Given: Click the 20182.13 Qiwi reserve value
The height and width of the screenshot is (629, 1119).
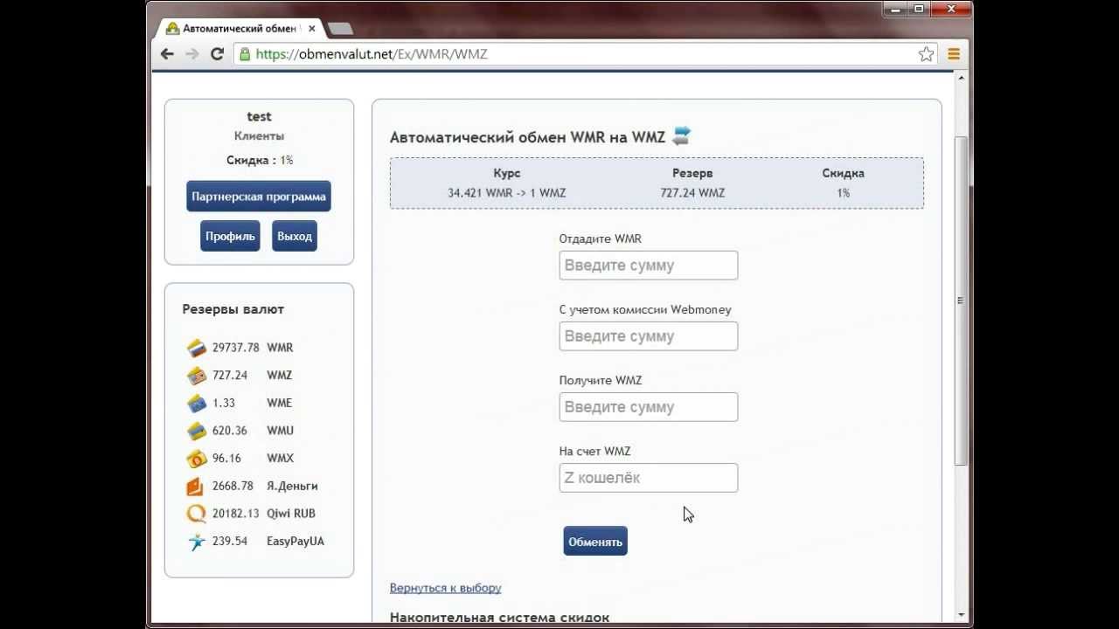Looking at the screenshot, I should click(x=236, y=514).
